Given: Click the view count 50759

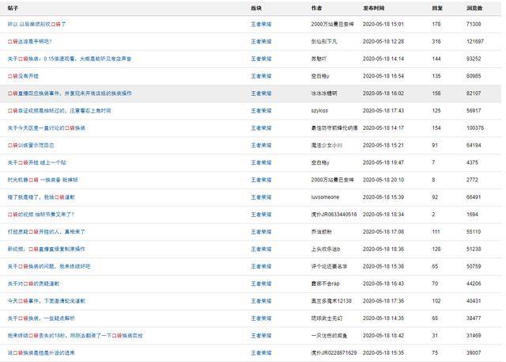Looking at the screenshot, I should click(x=474, y=266).
